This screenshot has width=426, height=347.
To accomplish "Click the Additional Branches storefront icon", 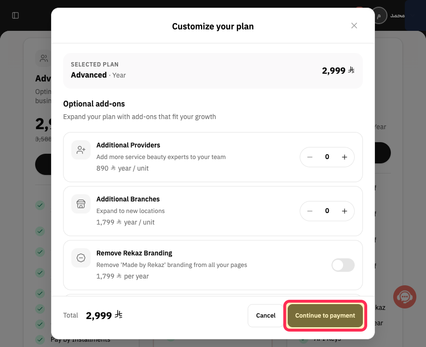I will pos(81,204).
